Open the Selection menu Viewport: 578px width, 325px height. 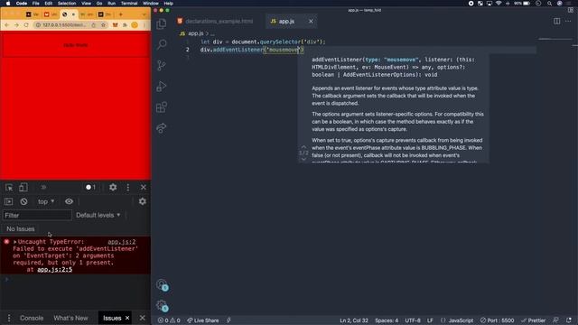tap(67, 4)
